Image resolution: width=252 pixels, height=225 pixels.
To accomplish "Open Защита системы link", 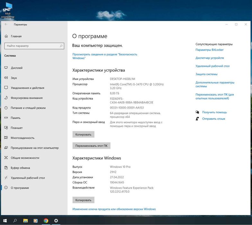I will coord(206,74).
